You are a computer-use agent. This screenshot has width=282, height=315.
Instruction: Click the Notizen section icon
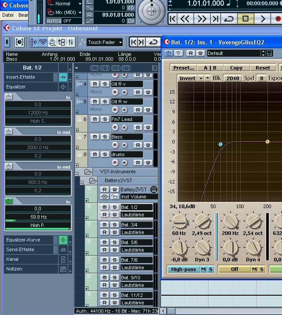pos(63,269)
